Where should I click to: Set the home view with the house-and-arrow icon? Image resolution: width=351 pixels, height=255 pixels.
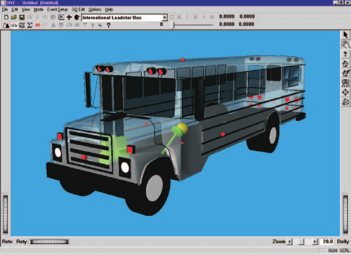(x=346, y=73)
